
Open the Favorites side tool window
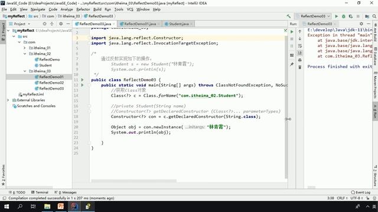3,175
